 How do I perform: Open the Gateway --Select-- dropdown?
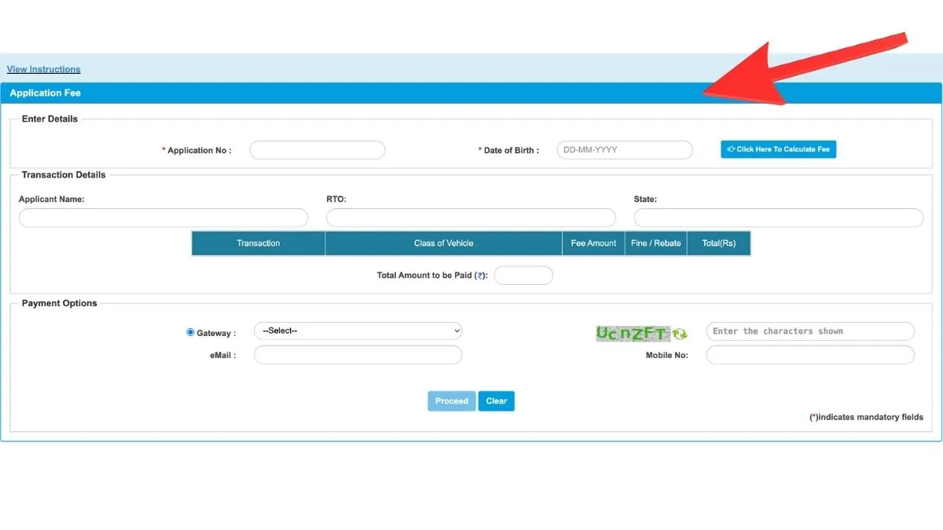coord(358,331)
